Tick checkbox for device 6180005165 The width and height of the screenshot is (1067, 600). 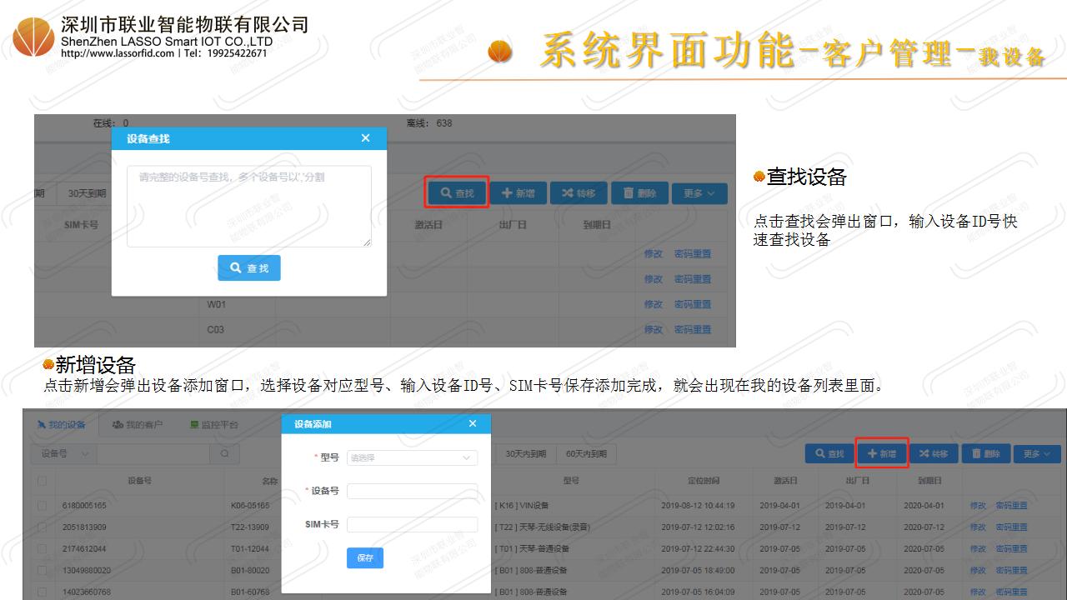(42, 506)
